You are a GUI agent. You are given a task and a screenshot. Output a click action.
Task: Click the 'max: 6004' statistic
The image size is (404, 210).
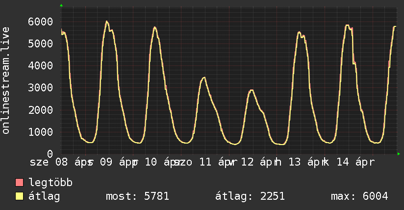[x=359, y=196]
